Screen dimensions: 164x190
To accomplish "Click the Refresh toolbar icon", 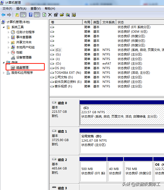I will point(44,15).
